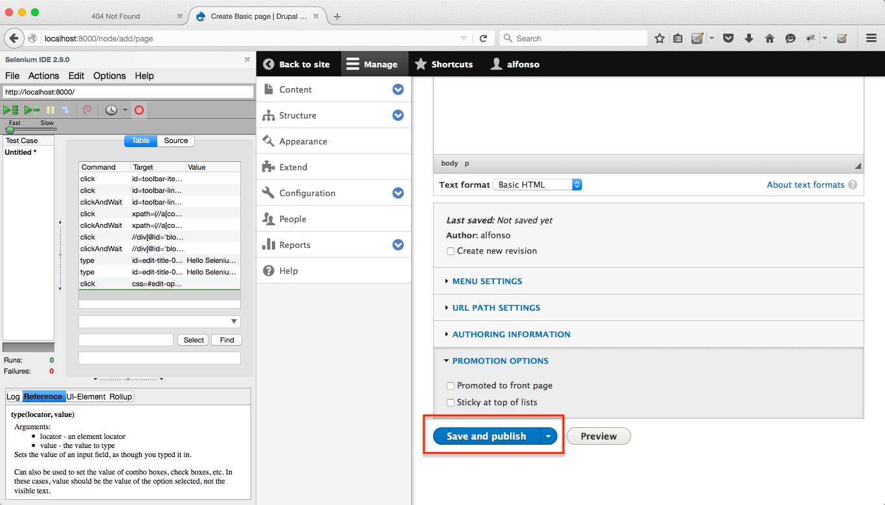Expand the Content menu chevron
This screenshot has width=885, height=505.
tap(398, 89)
